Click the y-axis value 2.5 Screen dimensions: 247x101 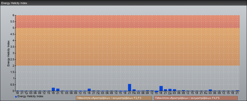pos(12,59)
